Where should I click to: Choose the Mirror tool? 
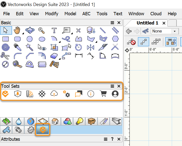tap(91, 47)
